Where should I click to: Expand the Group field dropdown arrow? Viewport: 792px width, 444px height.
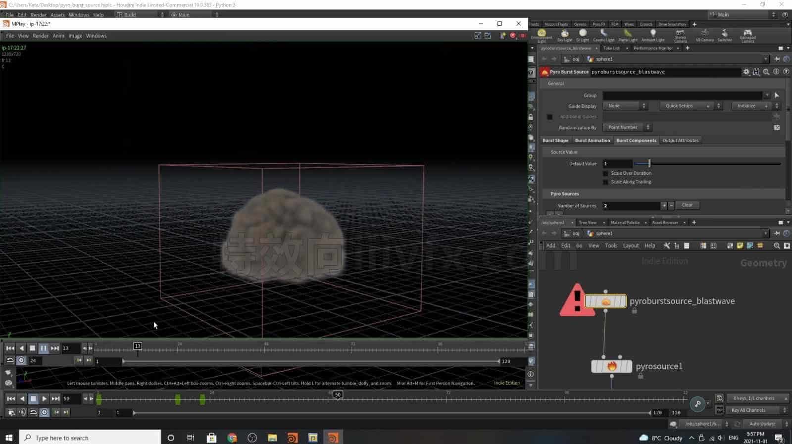(x=767, y=95)
